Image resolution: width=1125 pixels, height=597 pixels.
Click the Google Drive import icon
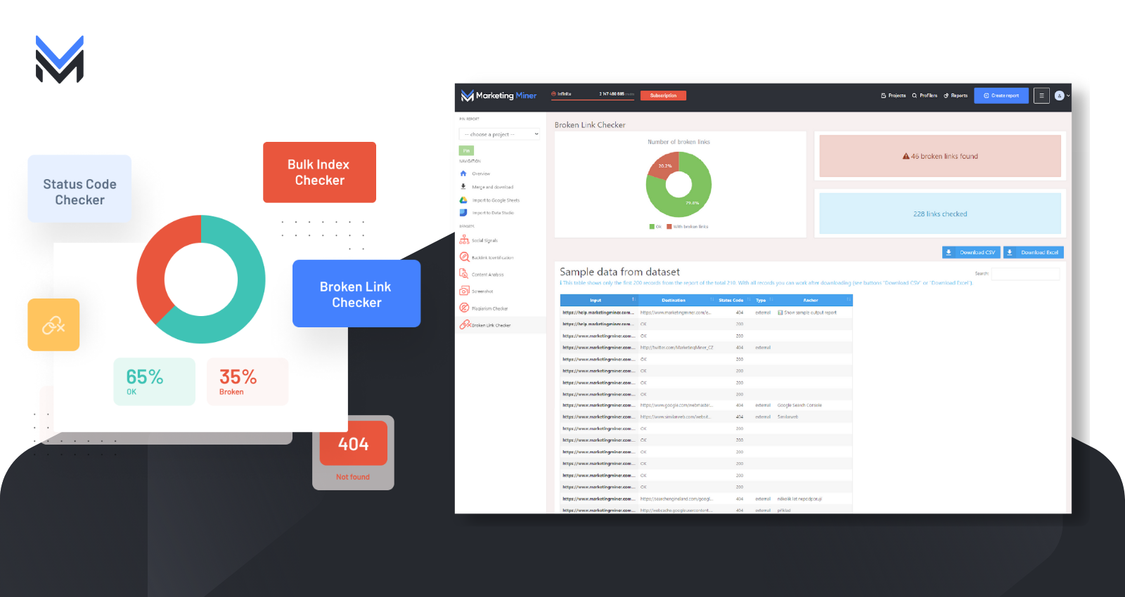tap(463, 200)
